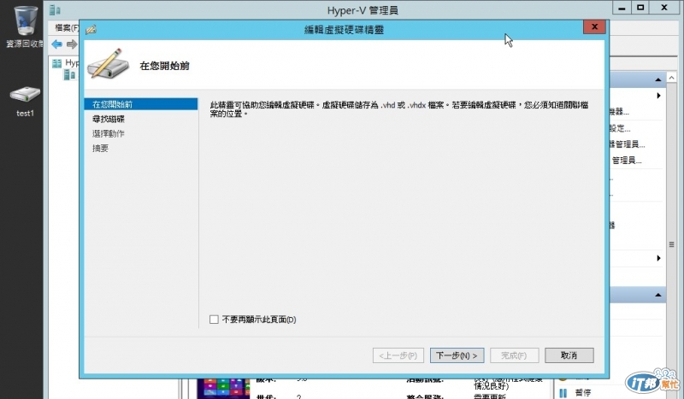Click 設定... item in Actions pane
The height and width of the screenshot is (399, 684).
click(x=620, y=129)
